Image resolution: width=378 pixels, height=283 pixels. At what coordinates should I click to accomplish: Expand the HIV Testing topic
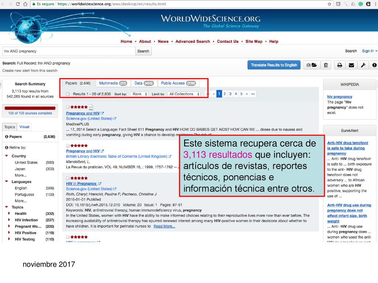click(x=9, y=239)
